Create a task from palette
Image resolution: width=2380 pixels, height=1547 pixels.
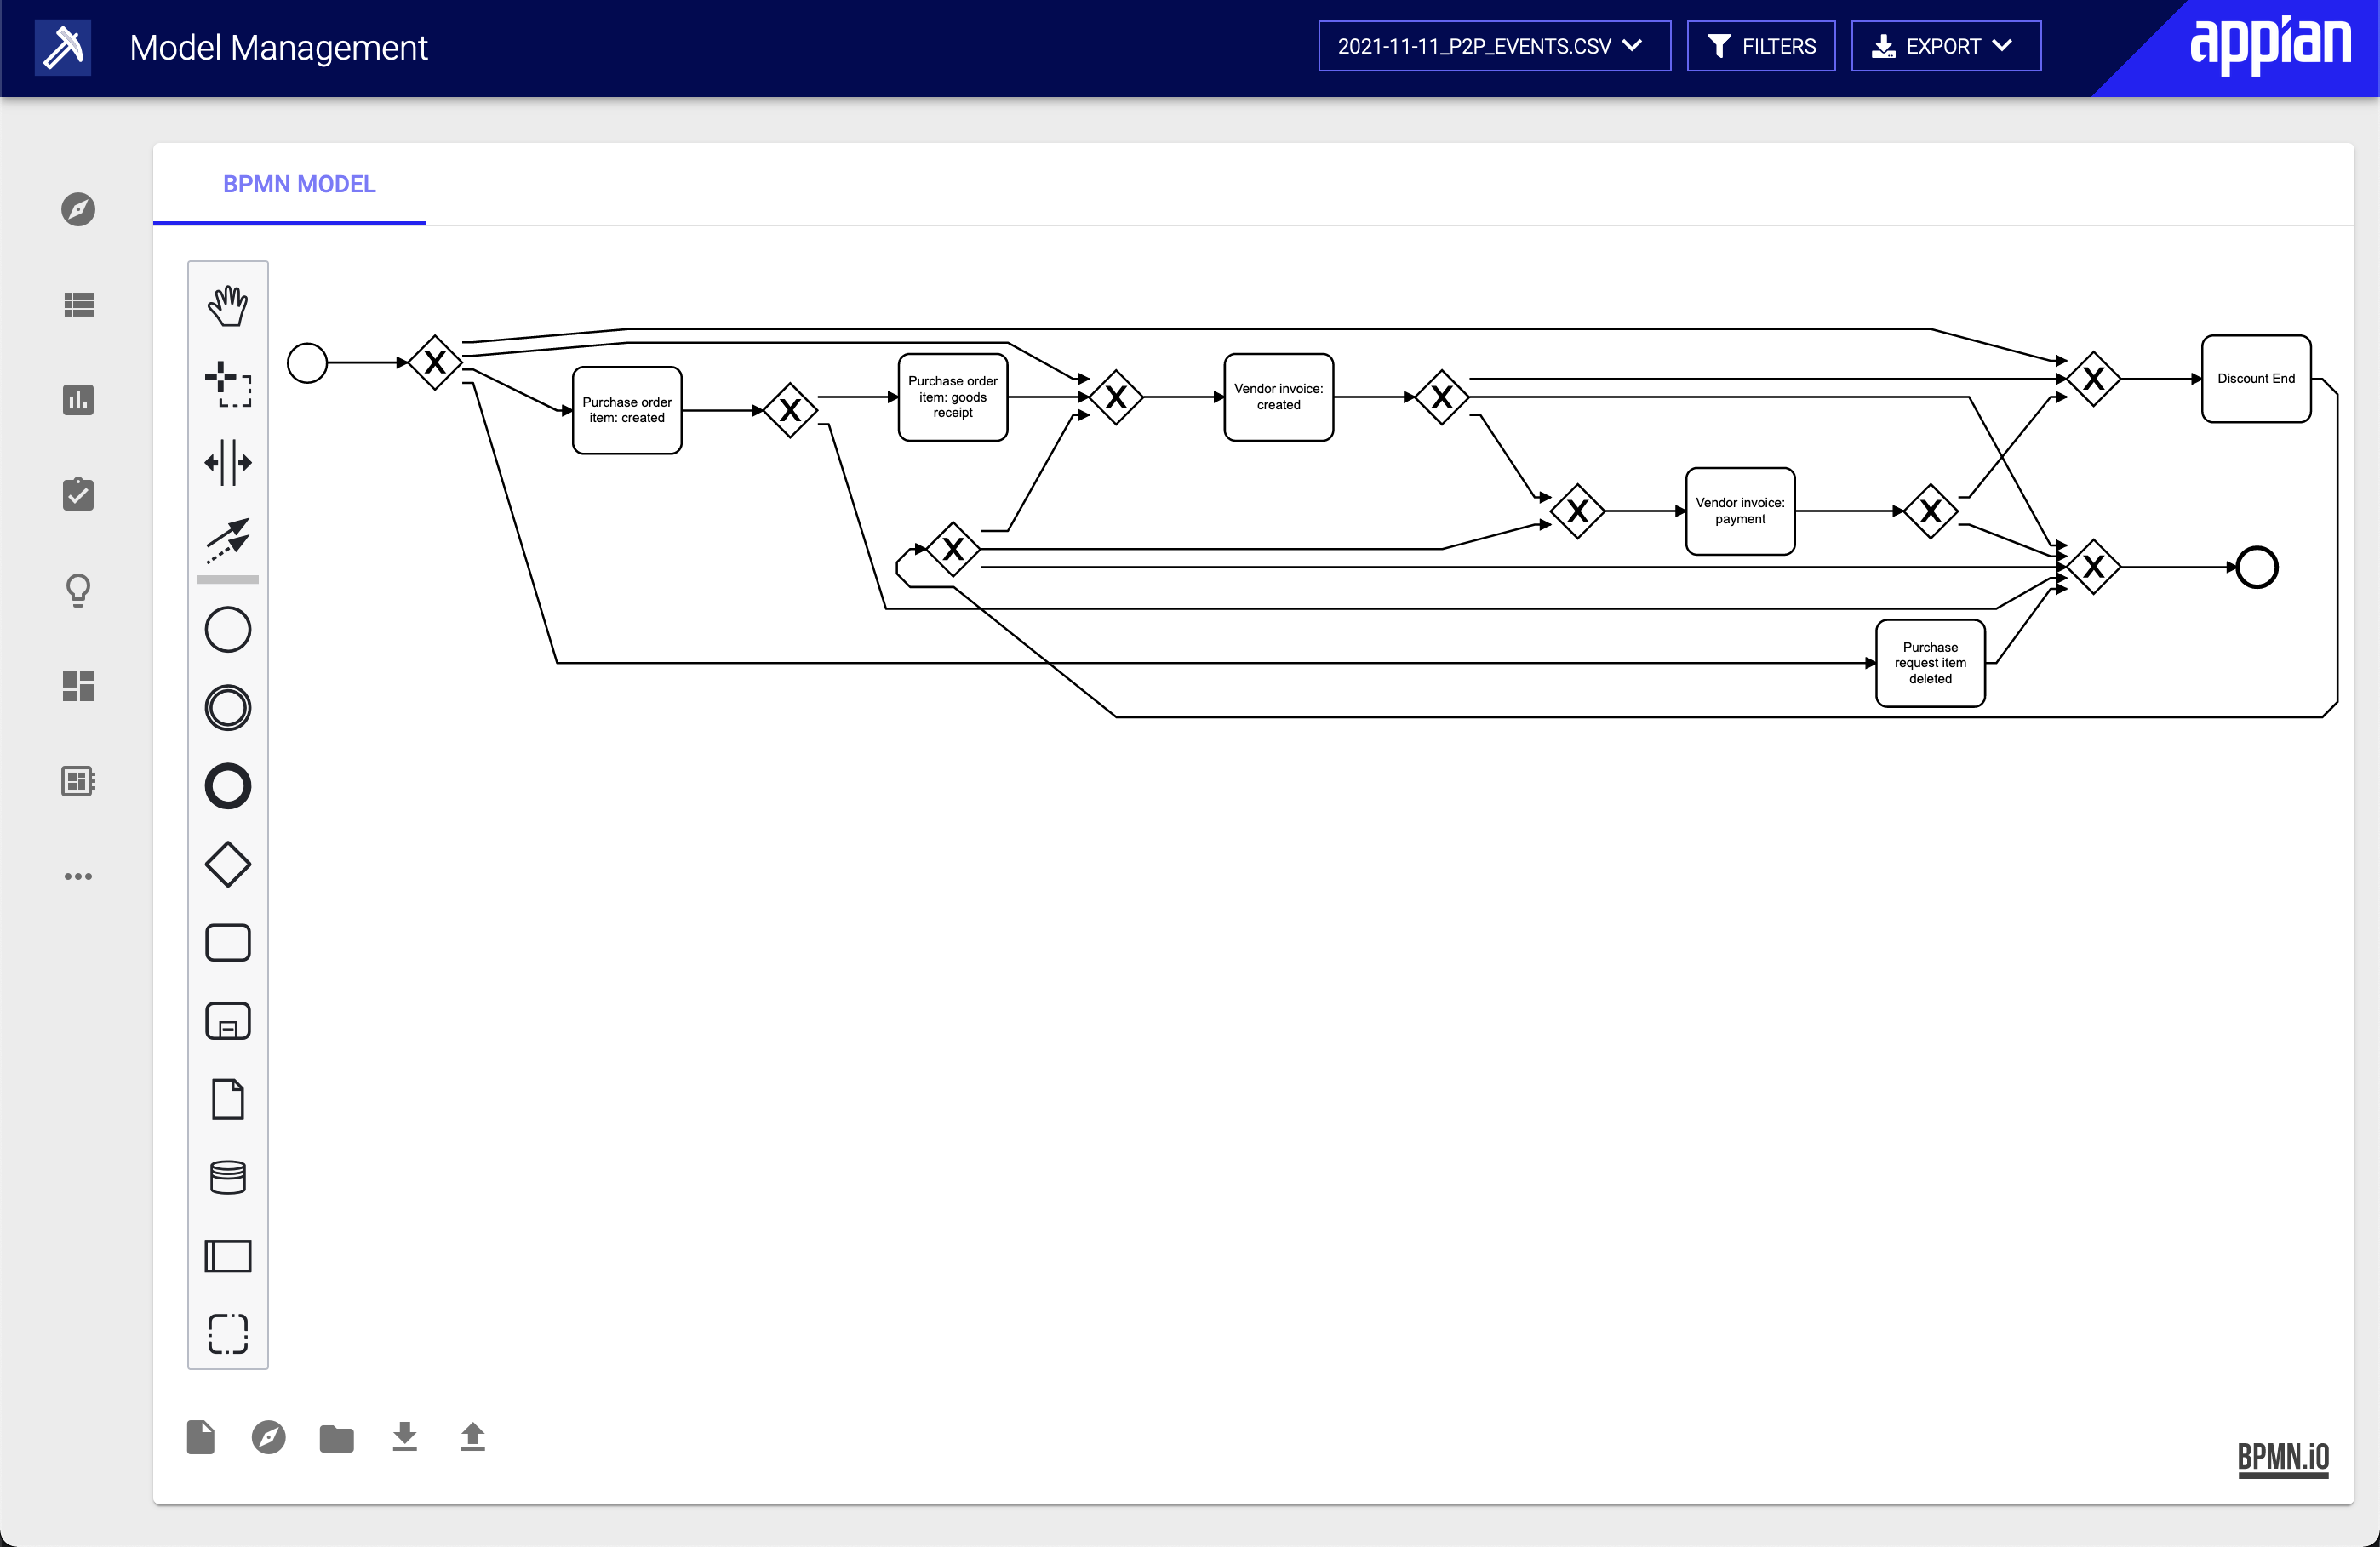coord(228,944)
